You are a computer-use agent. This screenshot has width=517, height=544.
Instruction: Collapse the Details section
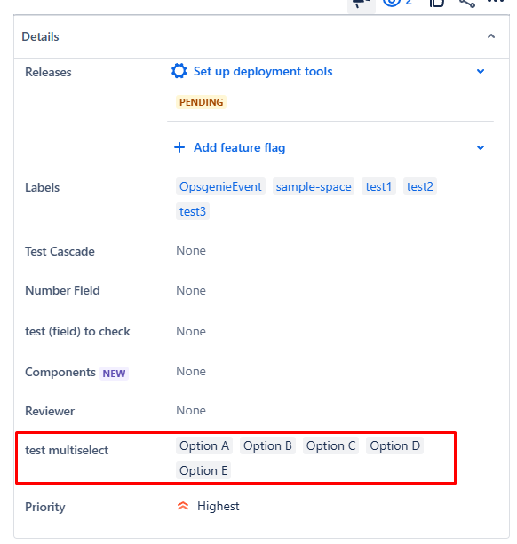click(491, 36)
